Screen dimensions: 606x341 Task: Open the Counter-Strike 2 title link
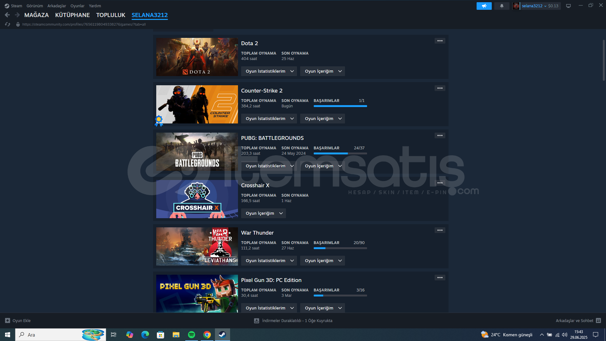tap(262, 91)
